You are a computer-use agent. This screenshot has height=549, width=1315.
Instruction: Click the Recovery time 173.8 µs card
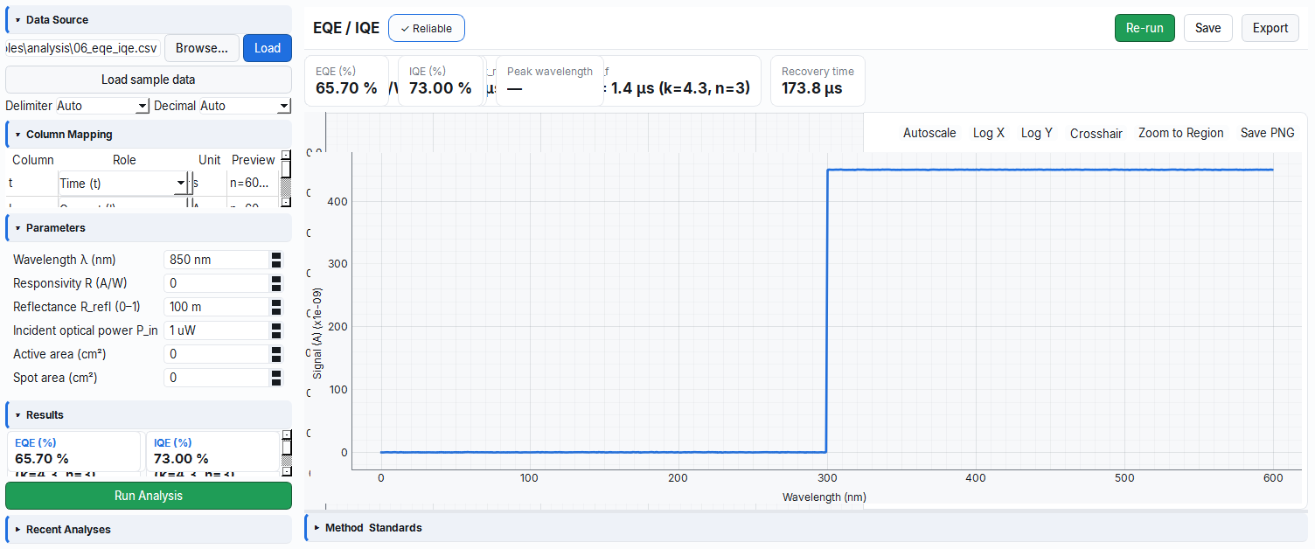(x=818, y=80)
